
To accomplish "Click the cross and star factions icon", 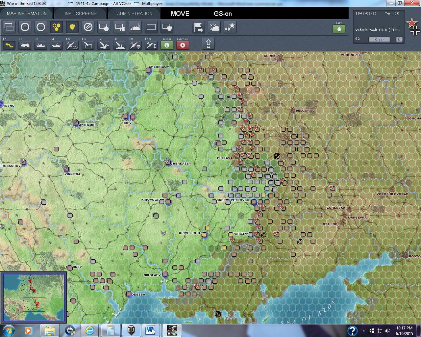I will pos(230,27).
